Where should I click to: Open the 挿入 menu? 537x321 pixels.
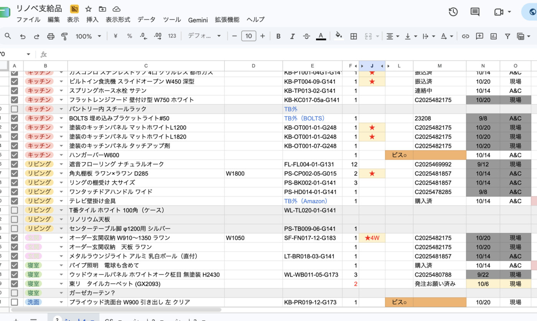tap(92, 20)
